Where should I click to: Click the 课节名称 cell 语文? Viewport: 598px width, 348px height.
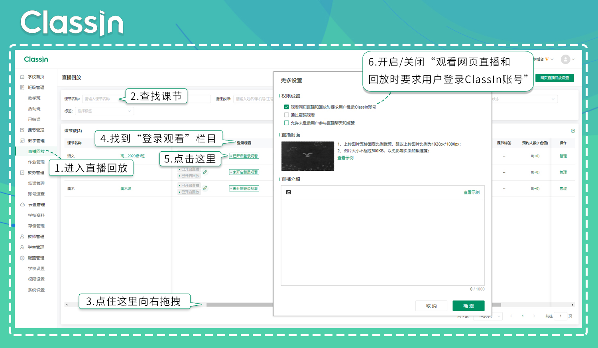coord(71,156)
